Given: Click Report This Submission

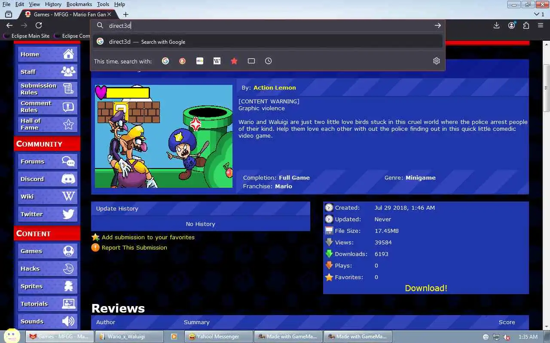Looking at the screenshot, I should coord(134,247).
